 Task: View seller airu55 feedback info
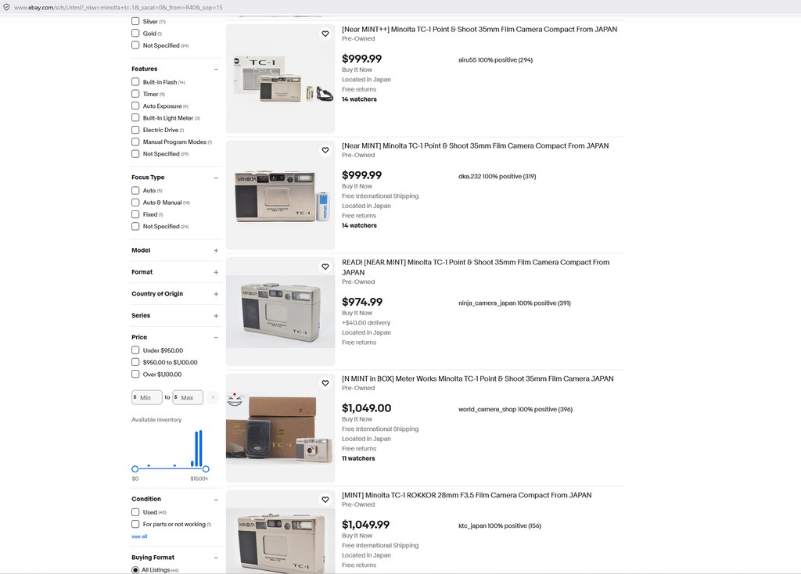(495, 59)
